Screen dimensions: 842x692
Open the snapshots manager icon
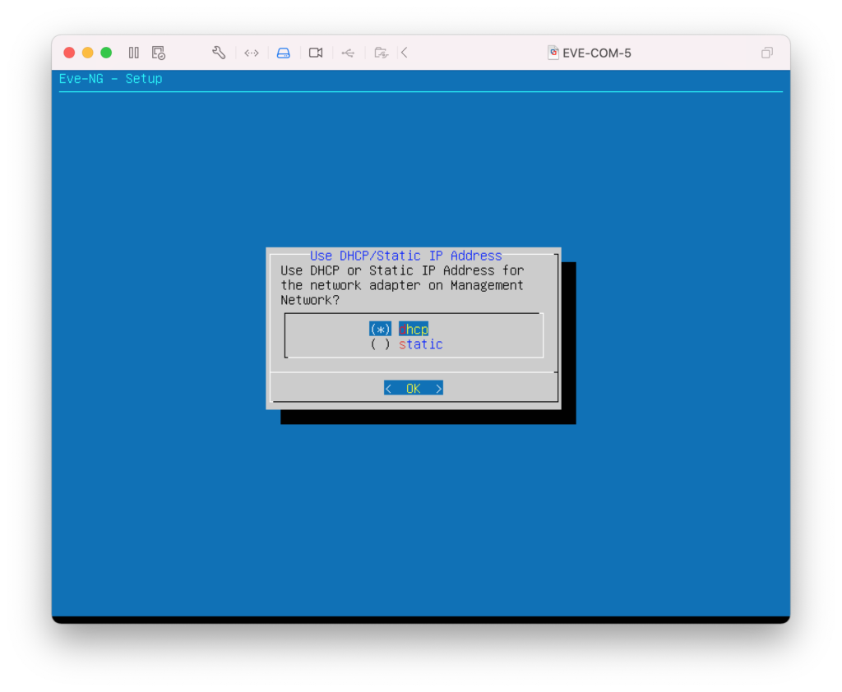click(159, 53)
